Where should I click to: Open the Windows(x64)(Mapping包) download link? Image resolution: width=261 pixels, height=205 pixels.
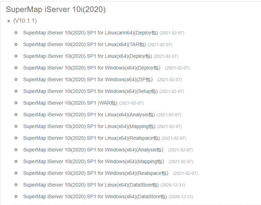coord(94,161)
